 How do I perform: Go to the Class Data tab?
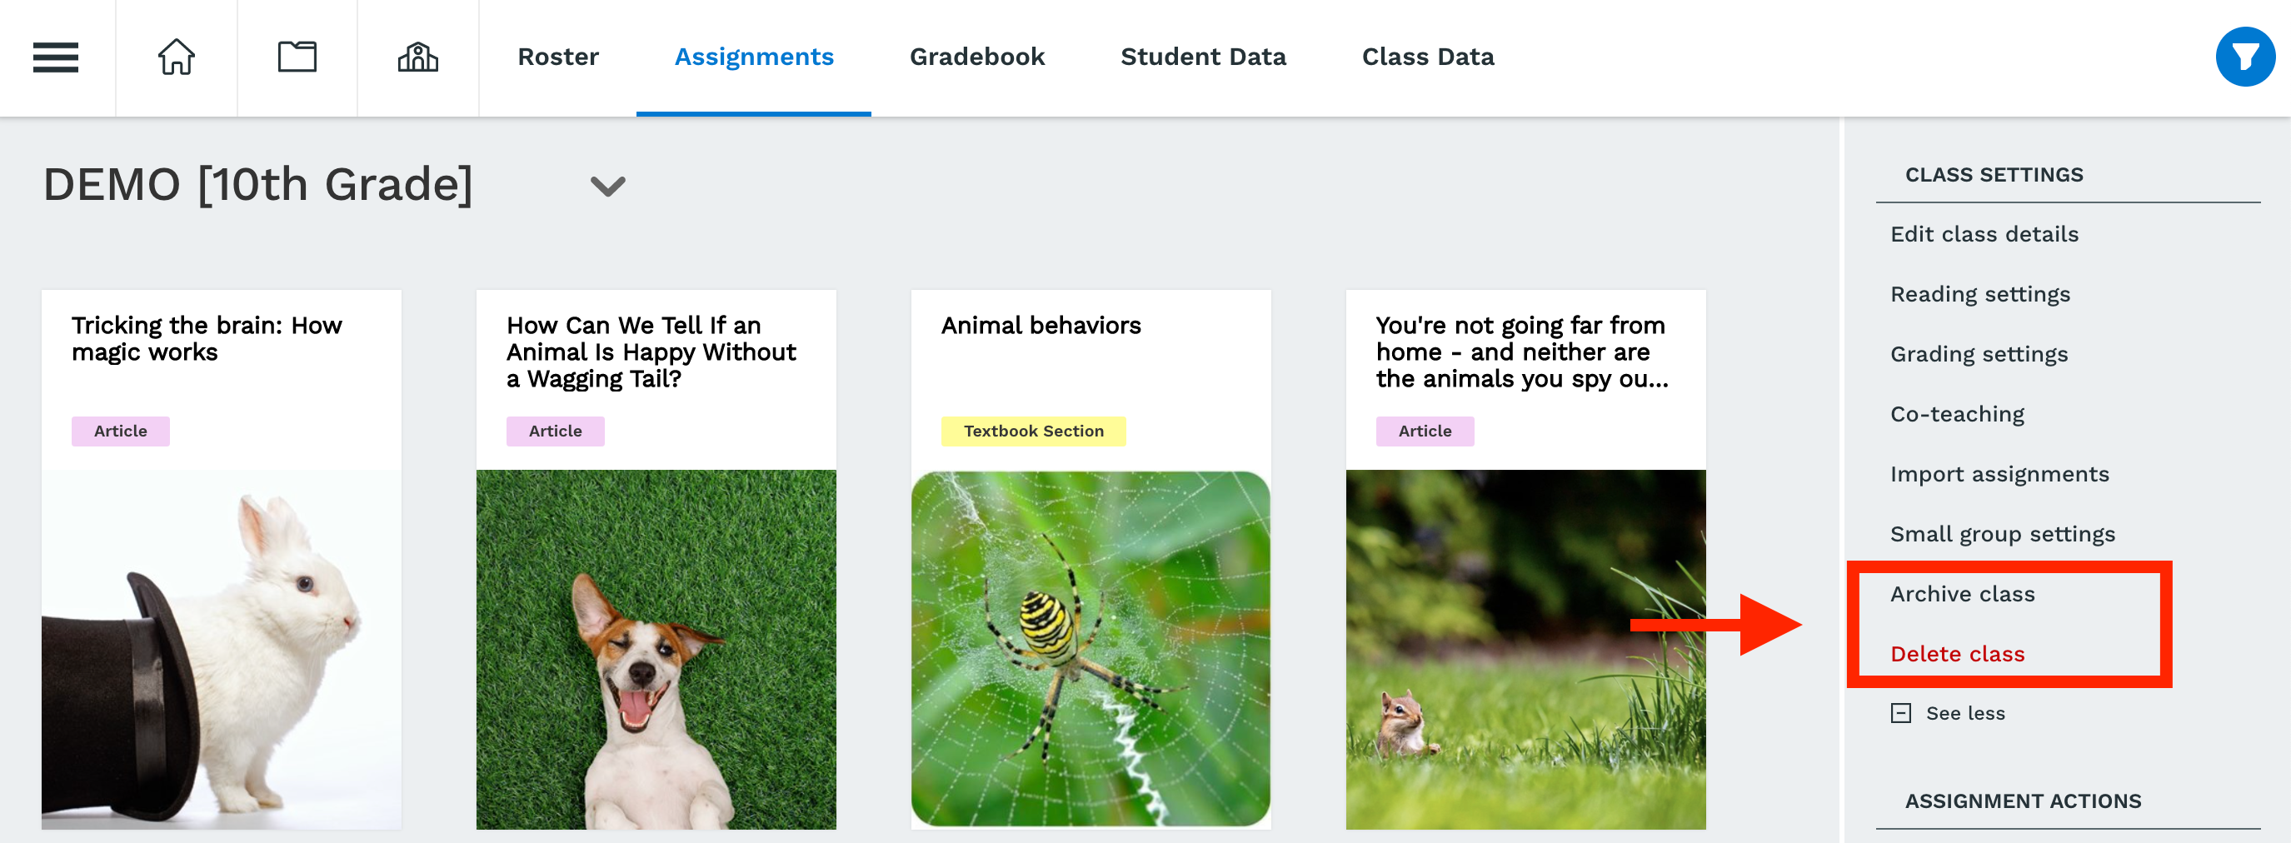click(1427, 57)
